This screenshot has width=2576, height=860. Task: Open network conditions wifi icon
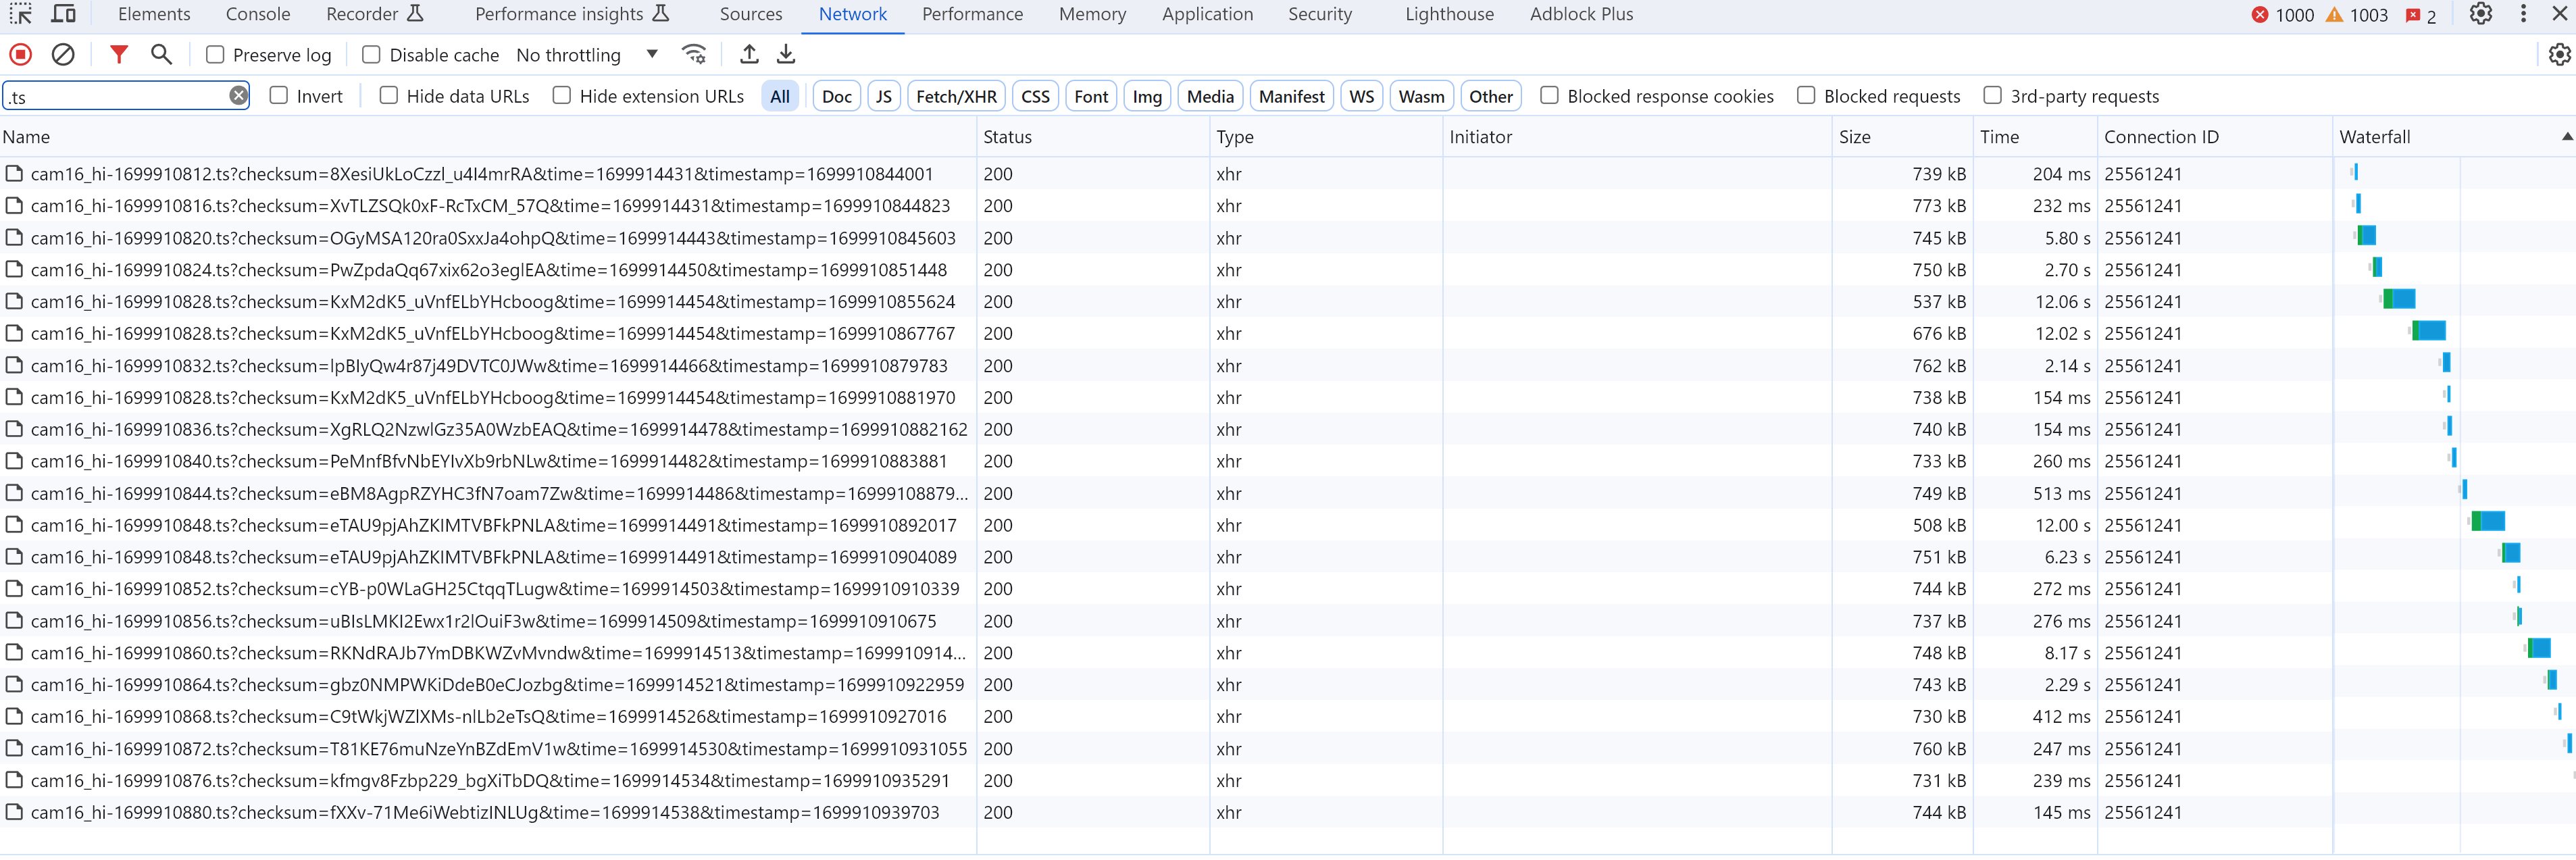click(x=694, y=55)
